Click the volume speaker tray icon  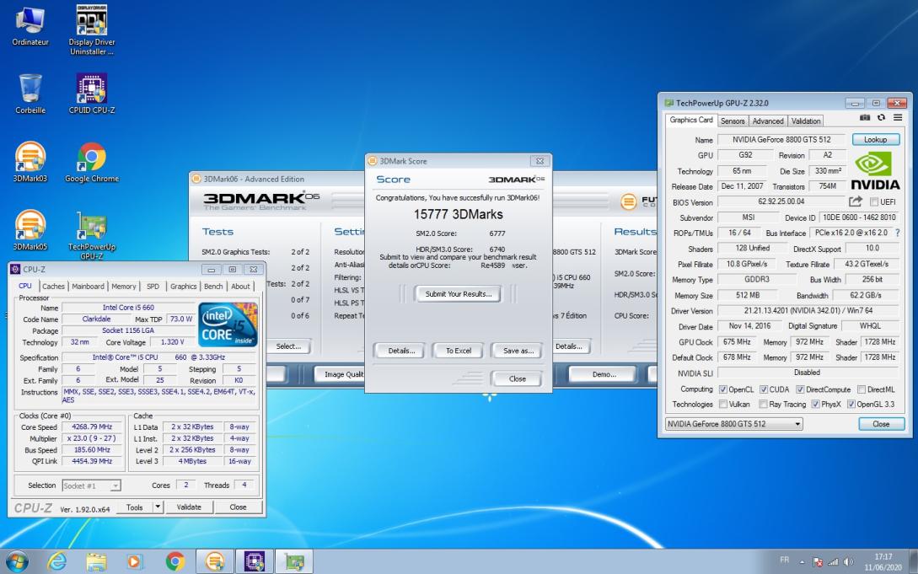tap(848, 561)
